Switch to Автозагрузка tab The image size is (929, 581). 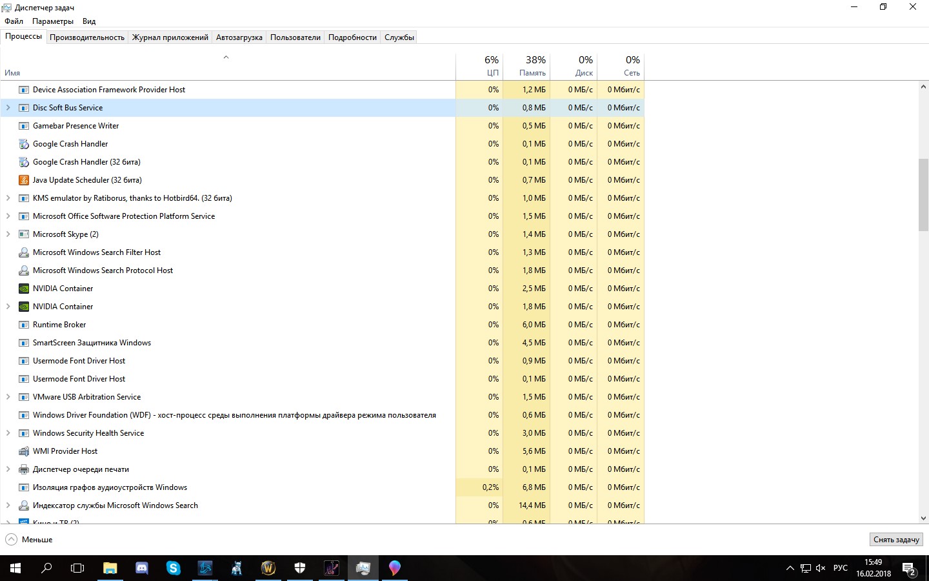click(239, 37)
